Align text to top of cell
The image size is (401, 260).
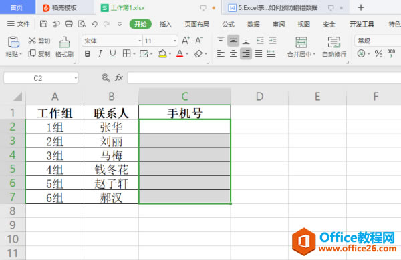pos(221,40)
